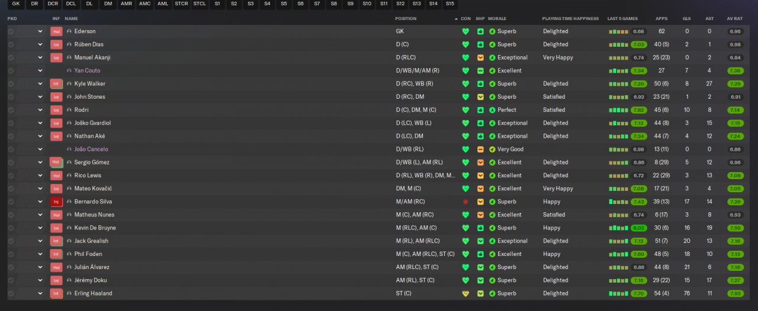Click the condition heart for Kyle Walker
The height and width of the screenshot is (311, 758).
pos(465,84)
